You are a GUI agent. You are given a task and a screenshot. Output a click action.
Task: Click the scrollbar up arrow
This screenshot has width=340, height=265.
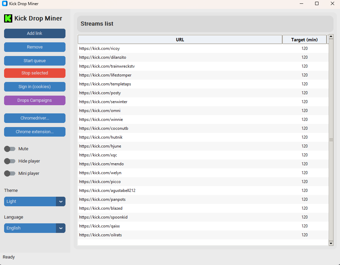coord(331,37)
